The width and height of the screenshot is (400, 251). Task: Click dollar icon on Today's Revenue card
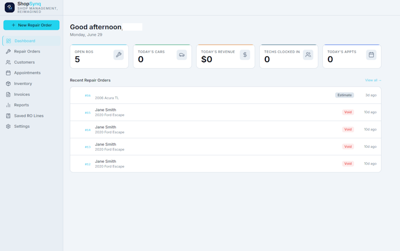pos(245,55)
